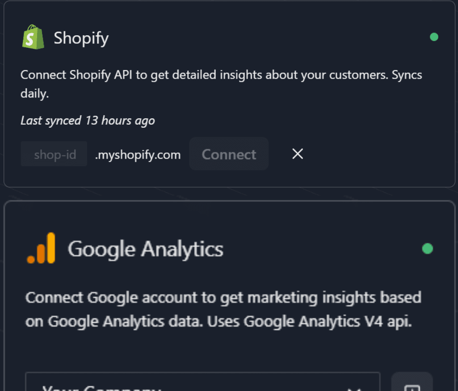458x391 pixels.
Task: Open the Your Company dropdown
Action: (203, 382)
